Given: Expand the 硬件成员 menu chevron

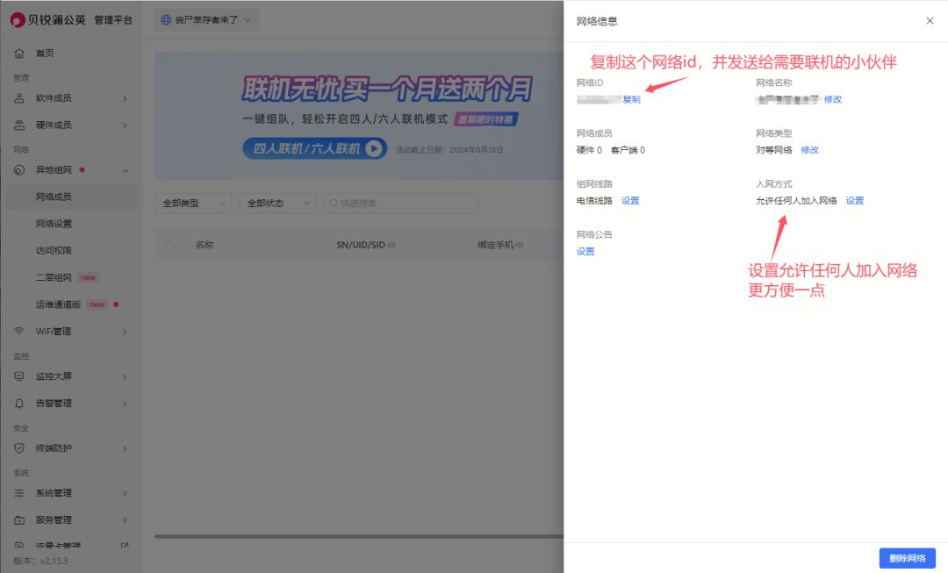Looking at the screenshot, I should (126, 125).
